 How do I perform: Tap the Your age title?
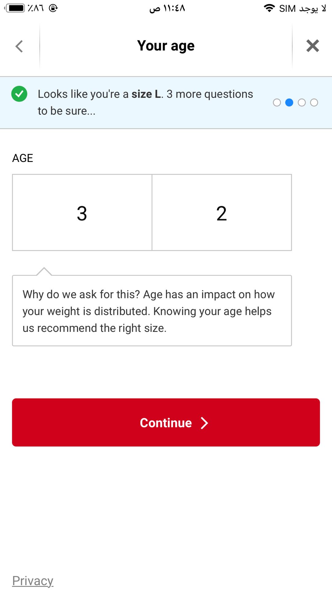tap(166, 46)
